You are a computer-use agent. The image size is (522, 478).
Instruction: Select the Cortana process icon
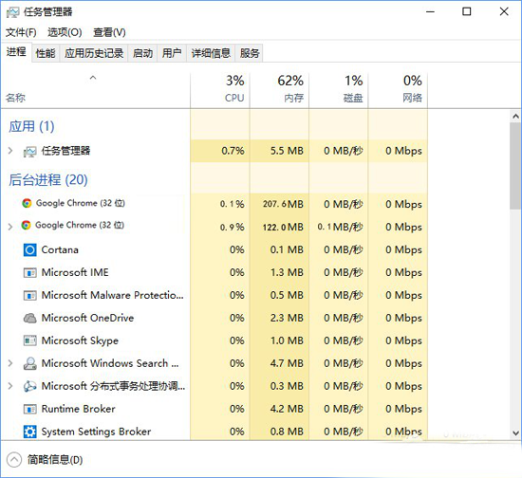click(30, 249)
